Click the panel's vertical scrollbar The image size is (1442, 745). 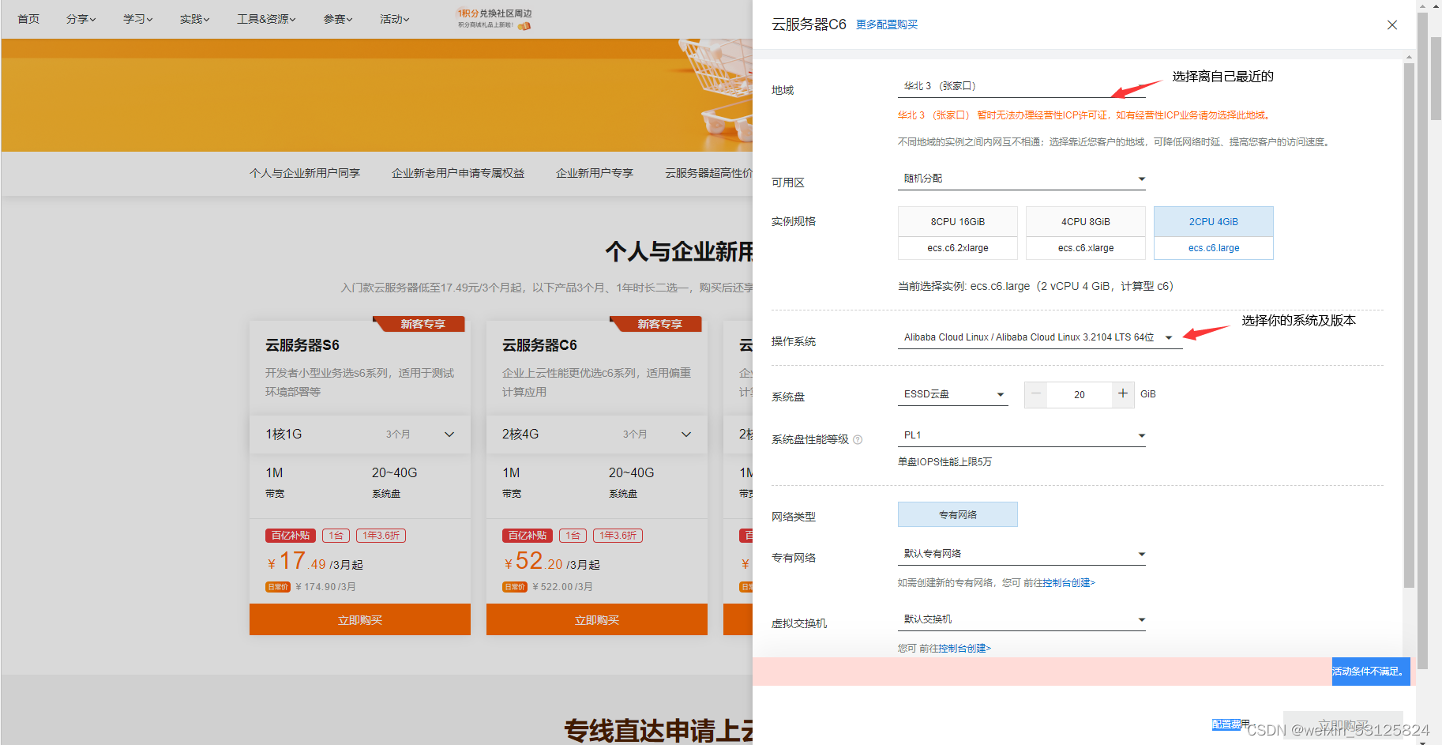pyautogui.click(x=1409, y=324)
